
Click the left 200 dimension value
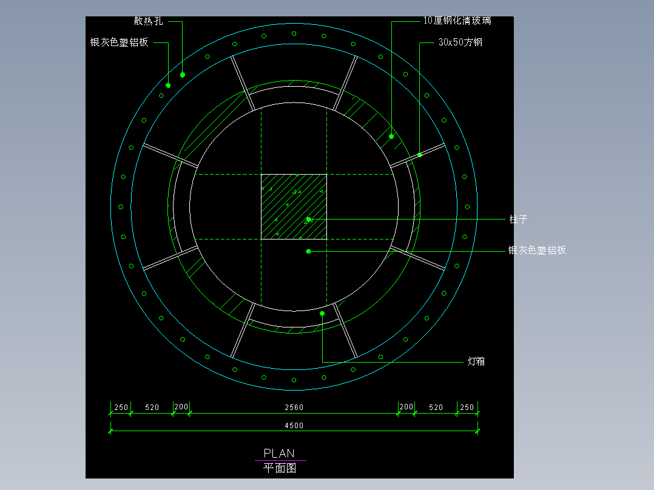[x=181, y=406]
